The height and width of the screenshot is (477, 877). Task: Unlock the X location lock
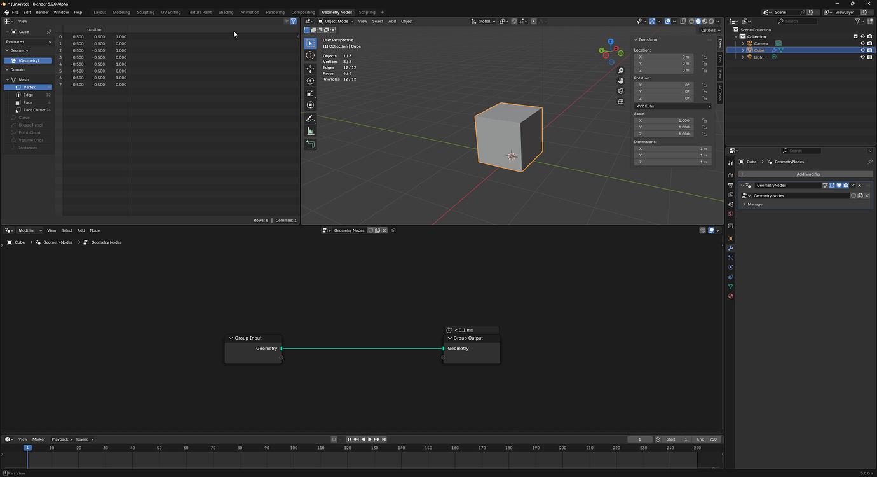(704, 57)
